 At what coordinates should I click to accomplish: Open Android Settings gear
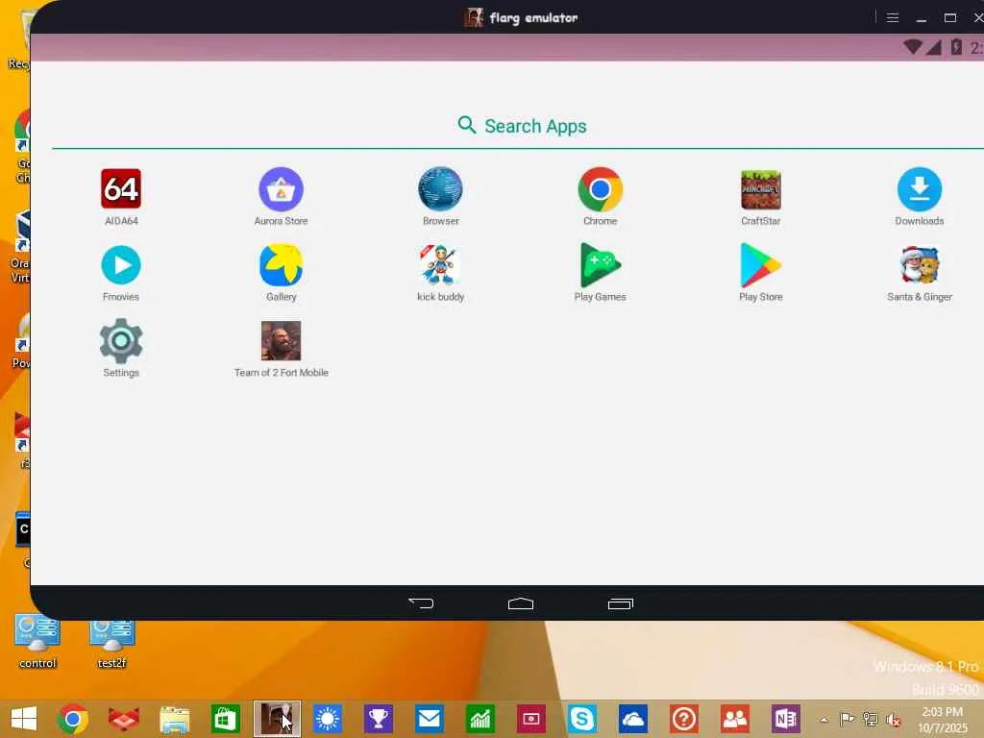[121, 341]
